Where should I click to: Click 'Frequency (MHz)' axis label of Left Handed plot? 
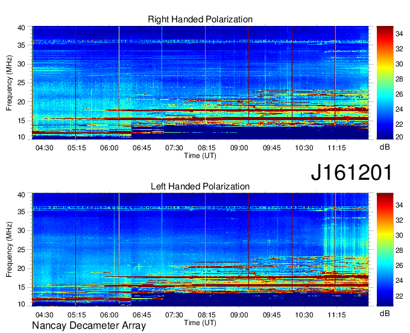coord(9,250)
